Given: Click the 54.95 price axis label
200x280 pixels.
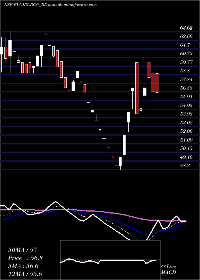Looking at the screenshot, I should 187,105.
